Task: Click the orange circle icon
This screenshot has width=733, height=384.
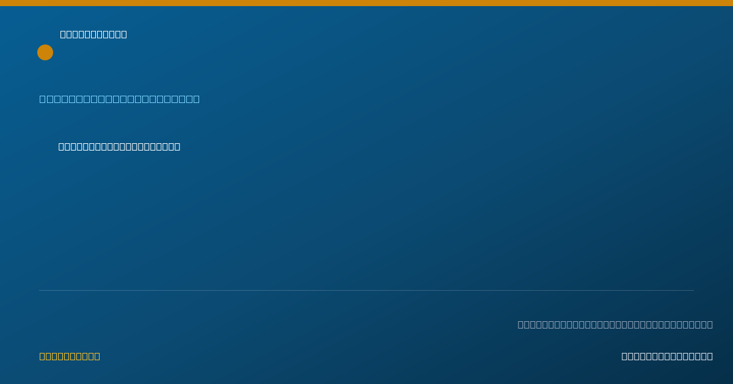Action: 45,52
